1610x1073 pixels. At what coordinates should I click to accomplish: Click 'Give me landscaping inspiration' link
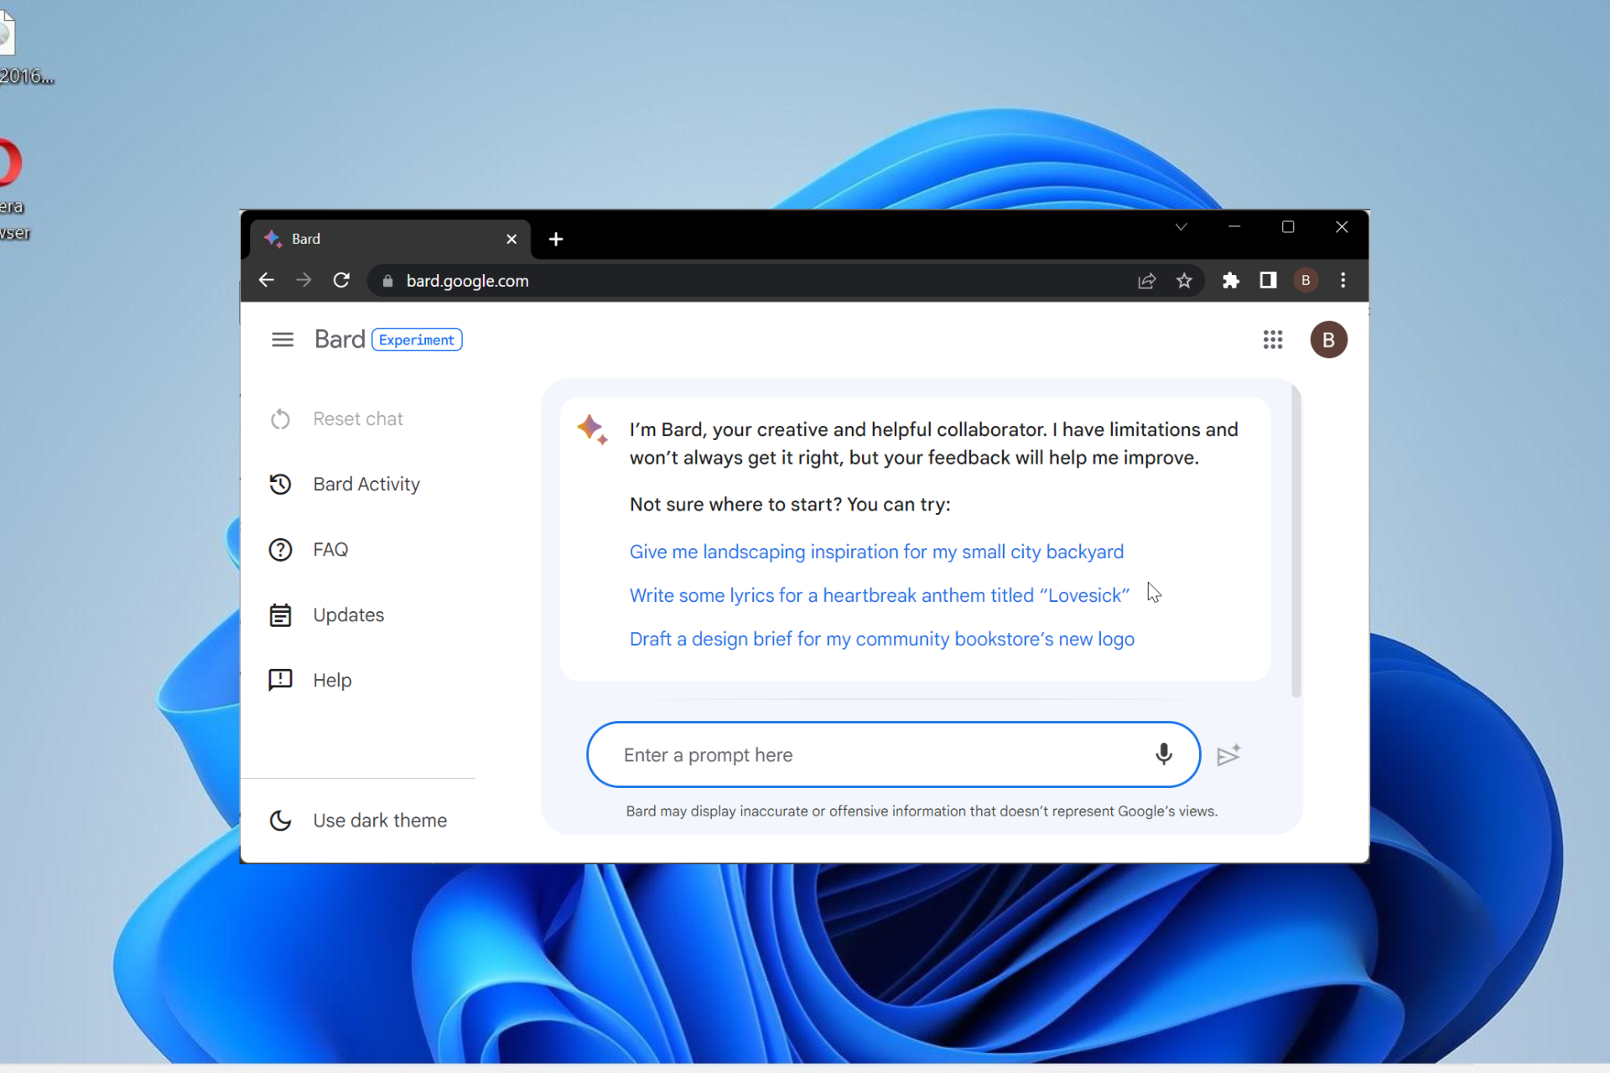tap(875, 551)
